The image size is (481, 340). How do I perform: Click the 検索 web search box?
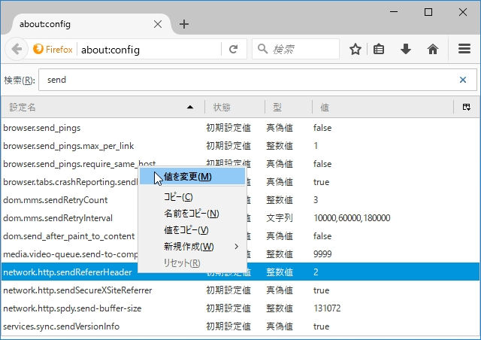(295, 49)
